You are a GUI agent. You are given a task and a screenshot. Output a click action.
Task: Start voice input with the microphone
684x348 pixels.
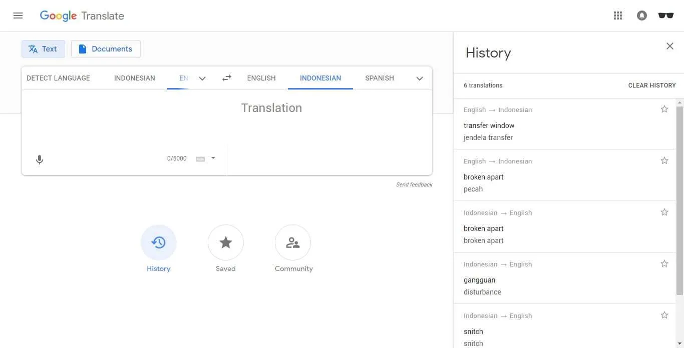(x=40, y=159)
